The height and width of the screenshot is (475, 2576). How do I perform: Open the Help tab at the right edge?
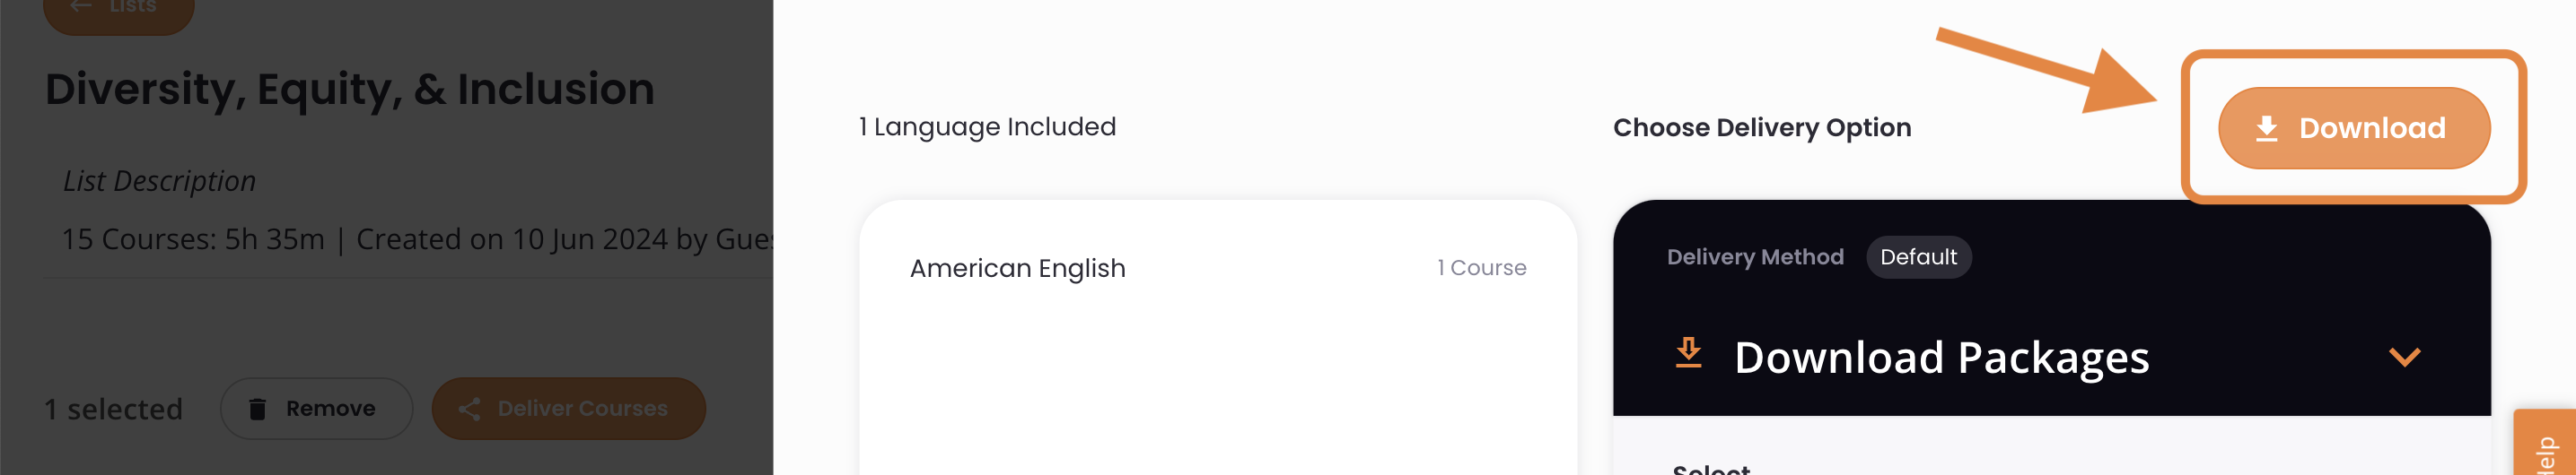[2545, 443]
